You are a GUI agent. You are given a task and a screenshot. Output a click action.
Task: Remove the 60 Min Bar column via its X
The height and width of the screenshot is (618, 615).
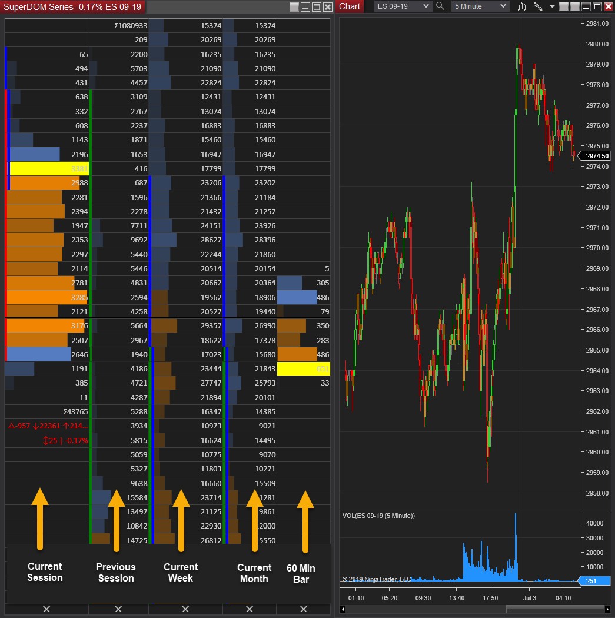pyautogui.click(x=303, y=609)
